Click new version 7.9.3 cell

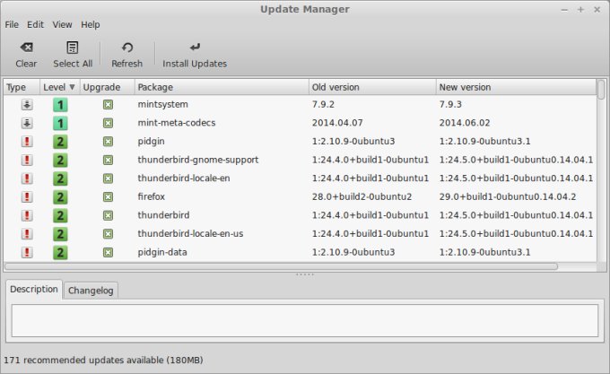pyautogui.click(x=450, y=104)
